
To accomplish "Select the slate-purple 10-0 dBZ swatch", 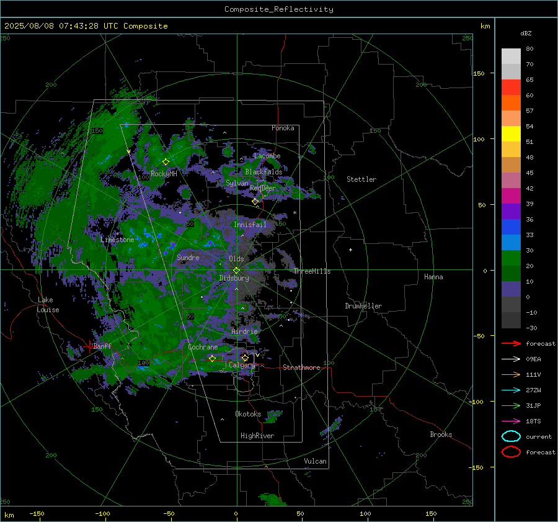I will (x=511, y=289).
